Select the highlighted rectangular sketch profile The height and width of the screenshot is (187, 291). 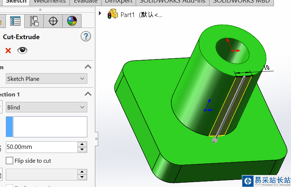click(230, 106)
